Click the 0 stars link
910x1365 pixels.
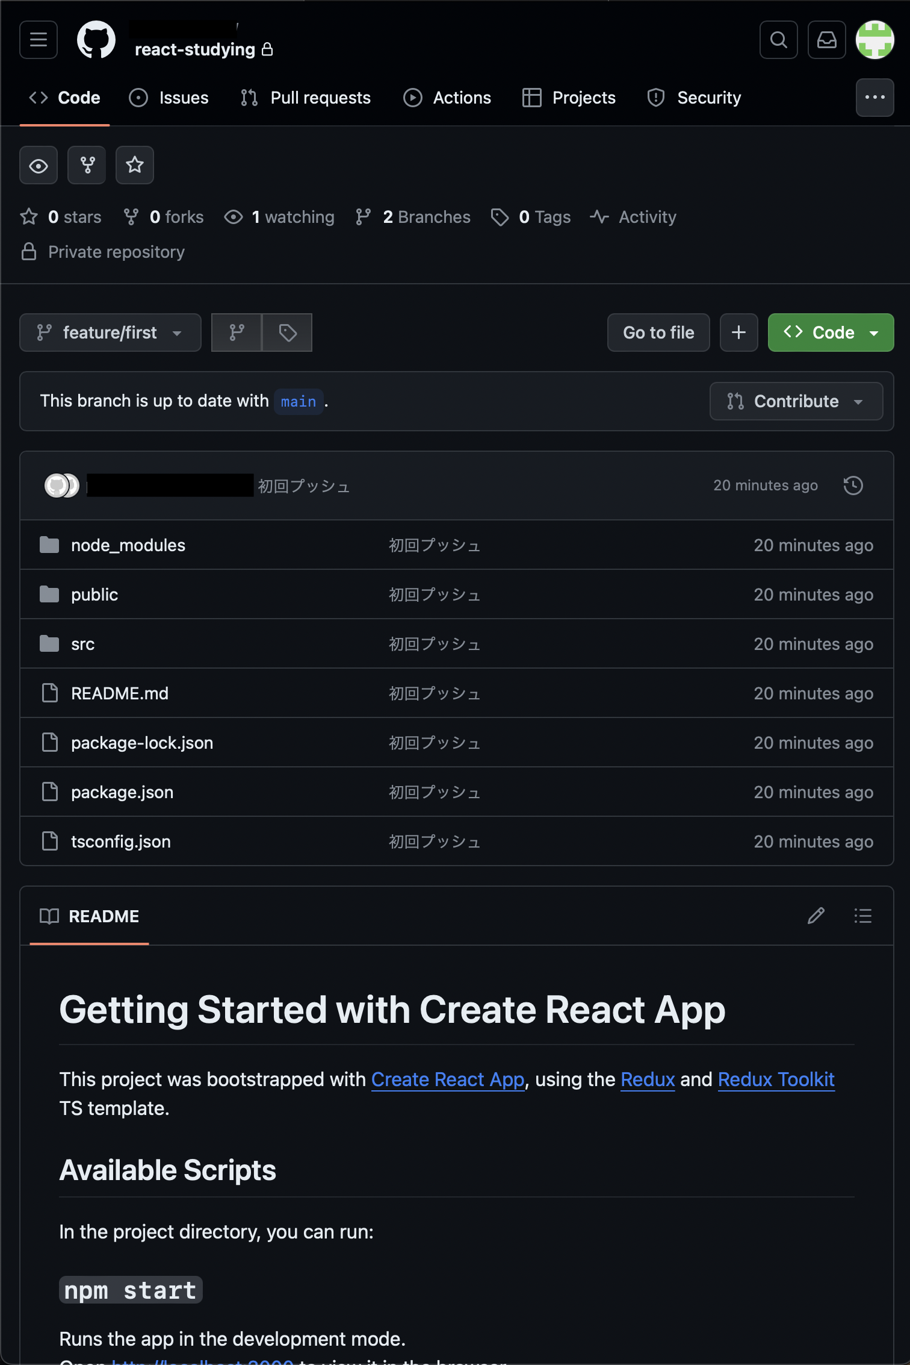click(x=61, y=217)
